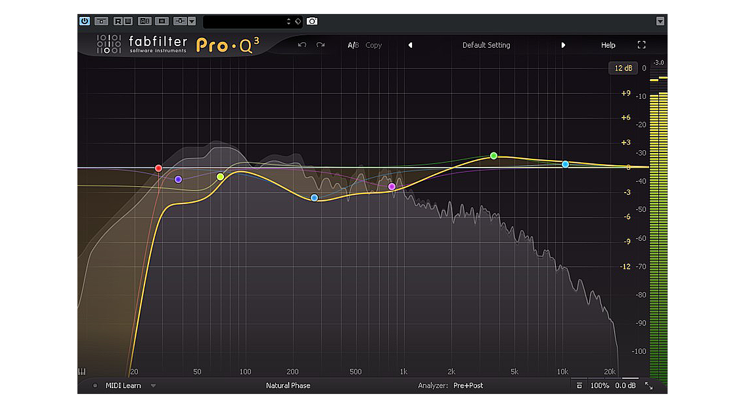Screen dimensions: 745x419
Task: Click the global bypass icon in bottom bar
Action: point(579,385)
